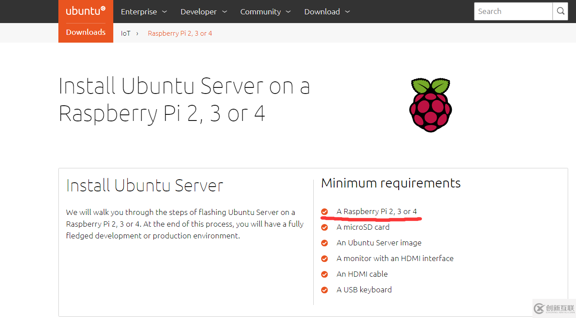Select the Downloads tab
This screenshot has height=318, width=576.
[x=86, y=33]
